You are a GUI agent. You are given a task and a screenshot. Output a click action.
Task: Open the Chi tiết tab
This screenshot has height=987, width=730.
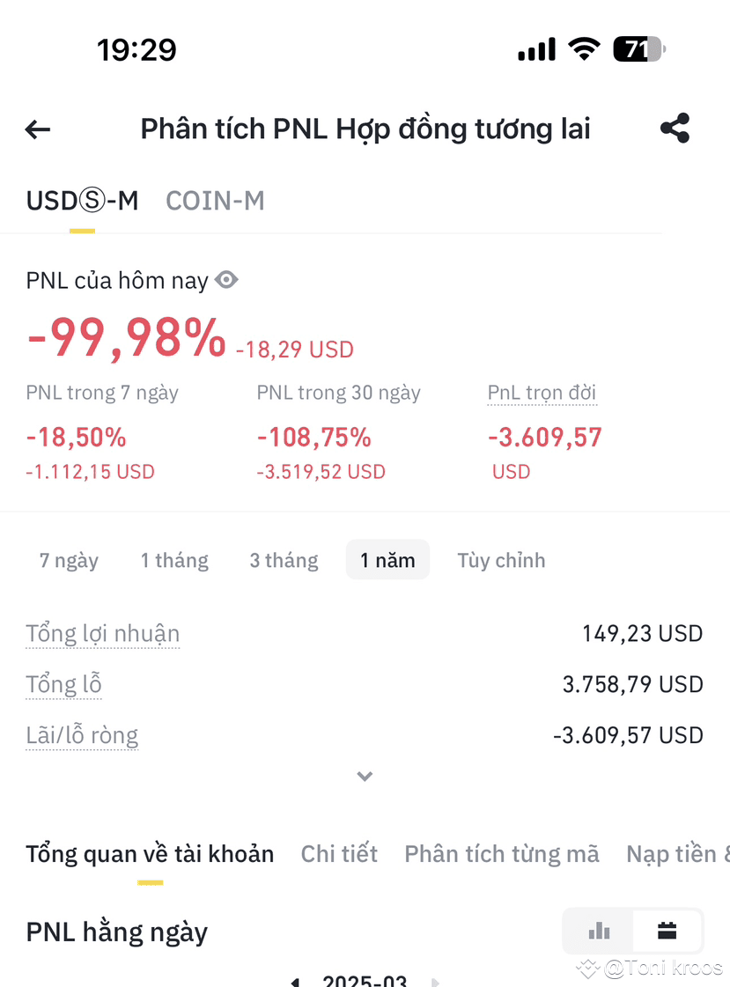point(339,853)
